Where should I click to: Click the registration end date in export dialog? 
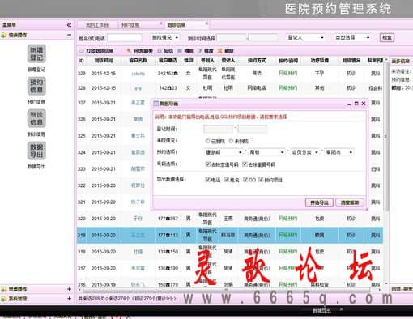[252, 130]
